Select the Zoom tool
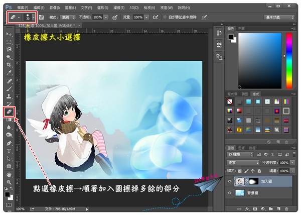301x215 pixels. point(9,182)
